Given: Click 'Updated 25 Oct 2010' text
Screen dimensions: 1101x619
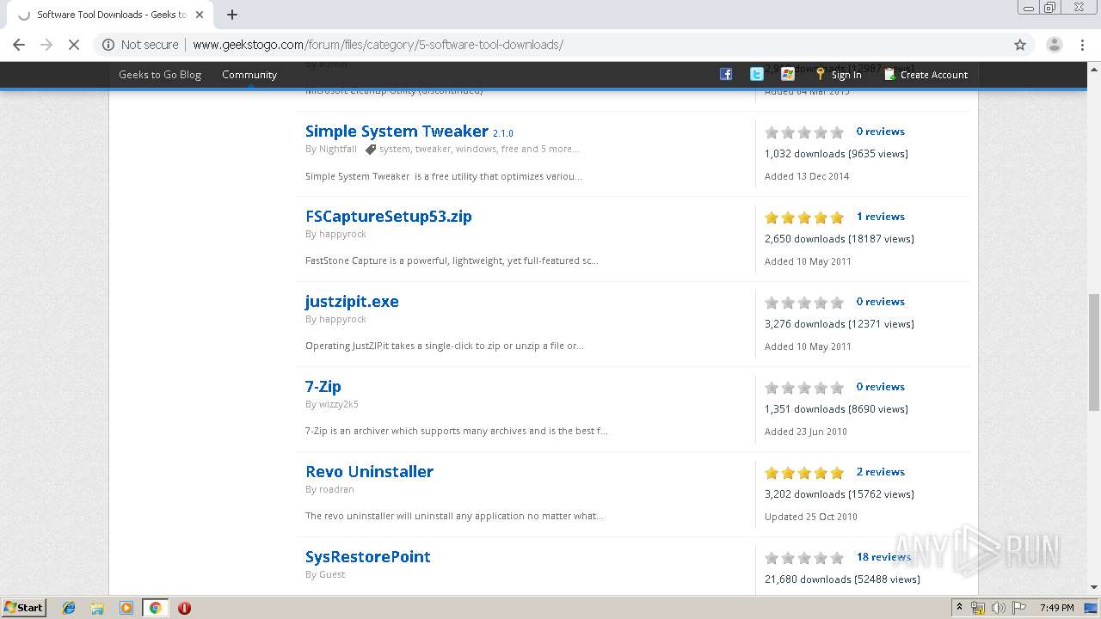Looking at the screenshot, I should 811,517.
